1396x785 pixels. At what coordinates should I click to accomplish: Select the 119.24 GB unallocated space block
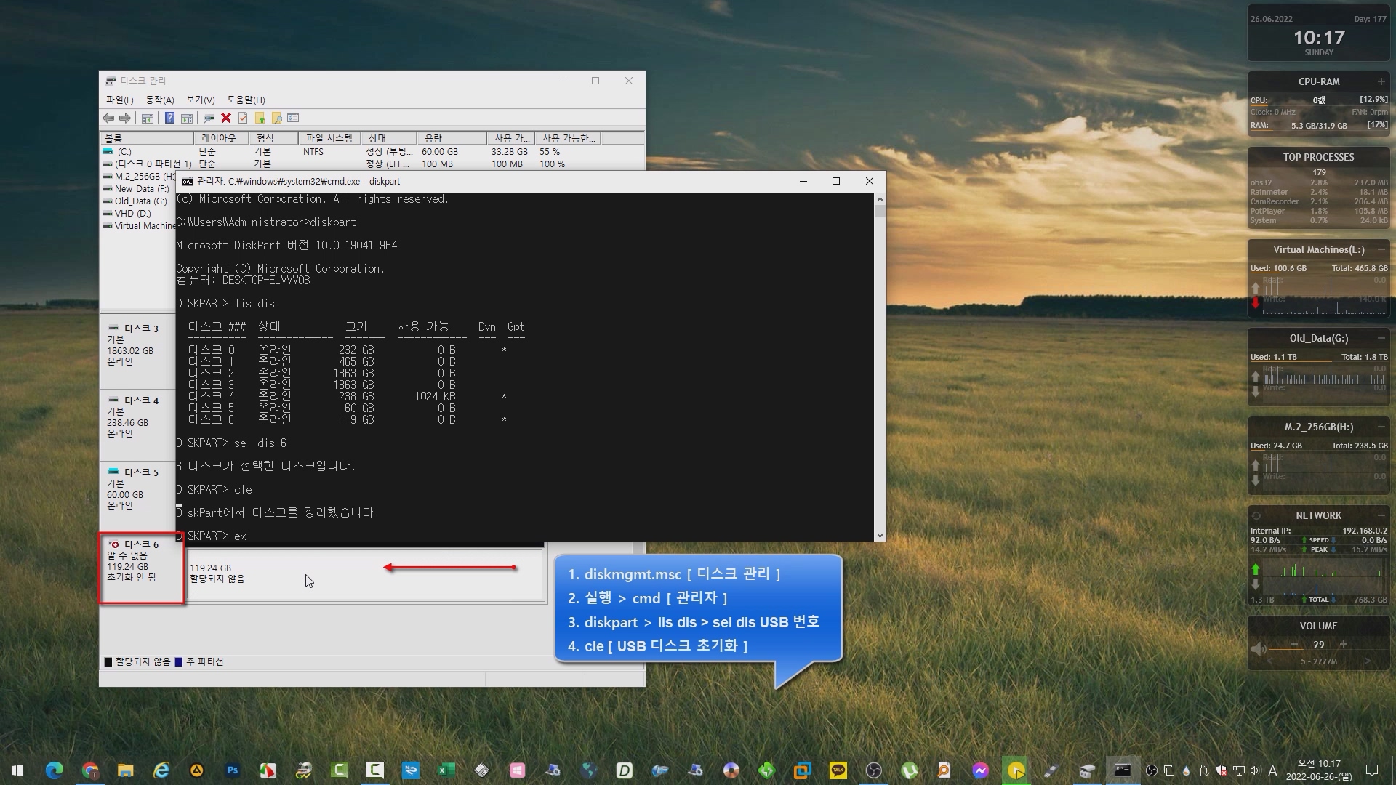click(365, 574)
